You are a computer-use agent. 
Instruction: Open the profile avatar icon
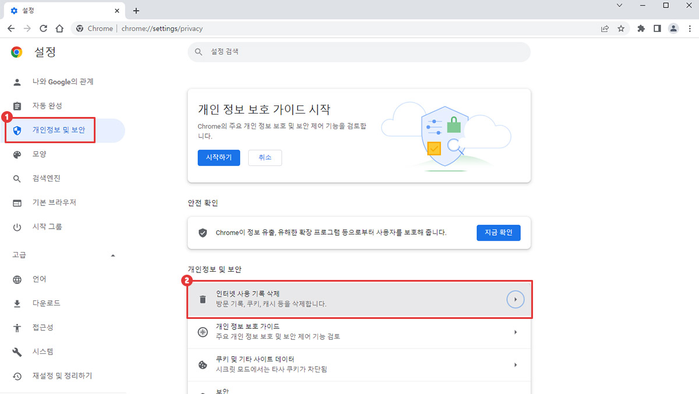pyautogui.click(x=673, y=29)
